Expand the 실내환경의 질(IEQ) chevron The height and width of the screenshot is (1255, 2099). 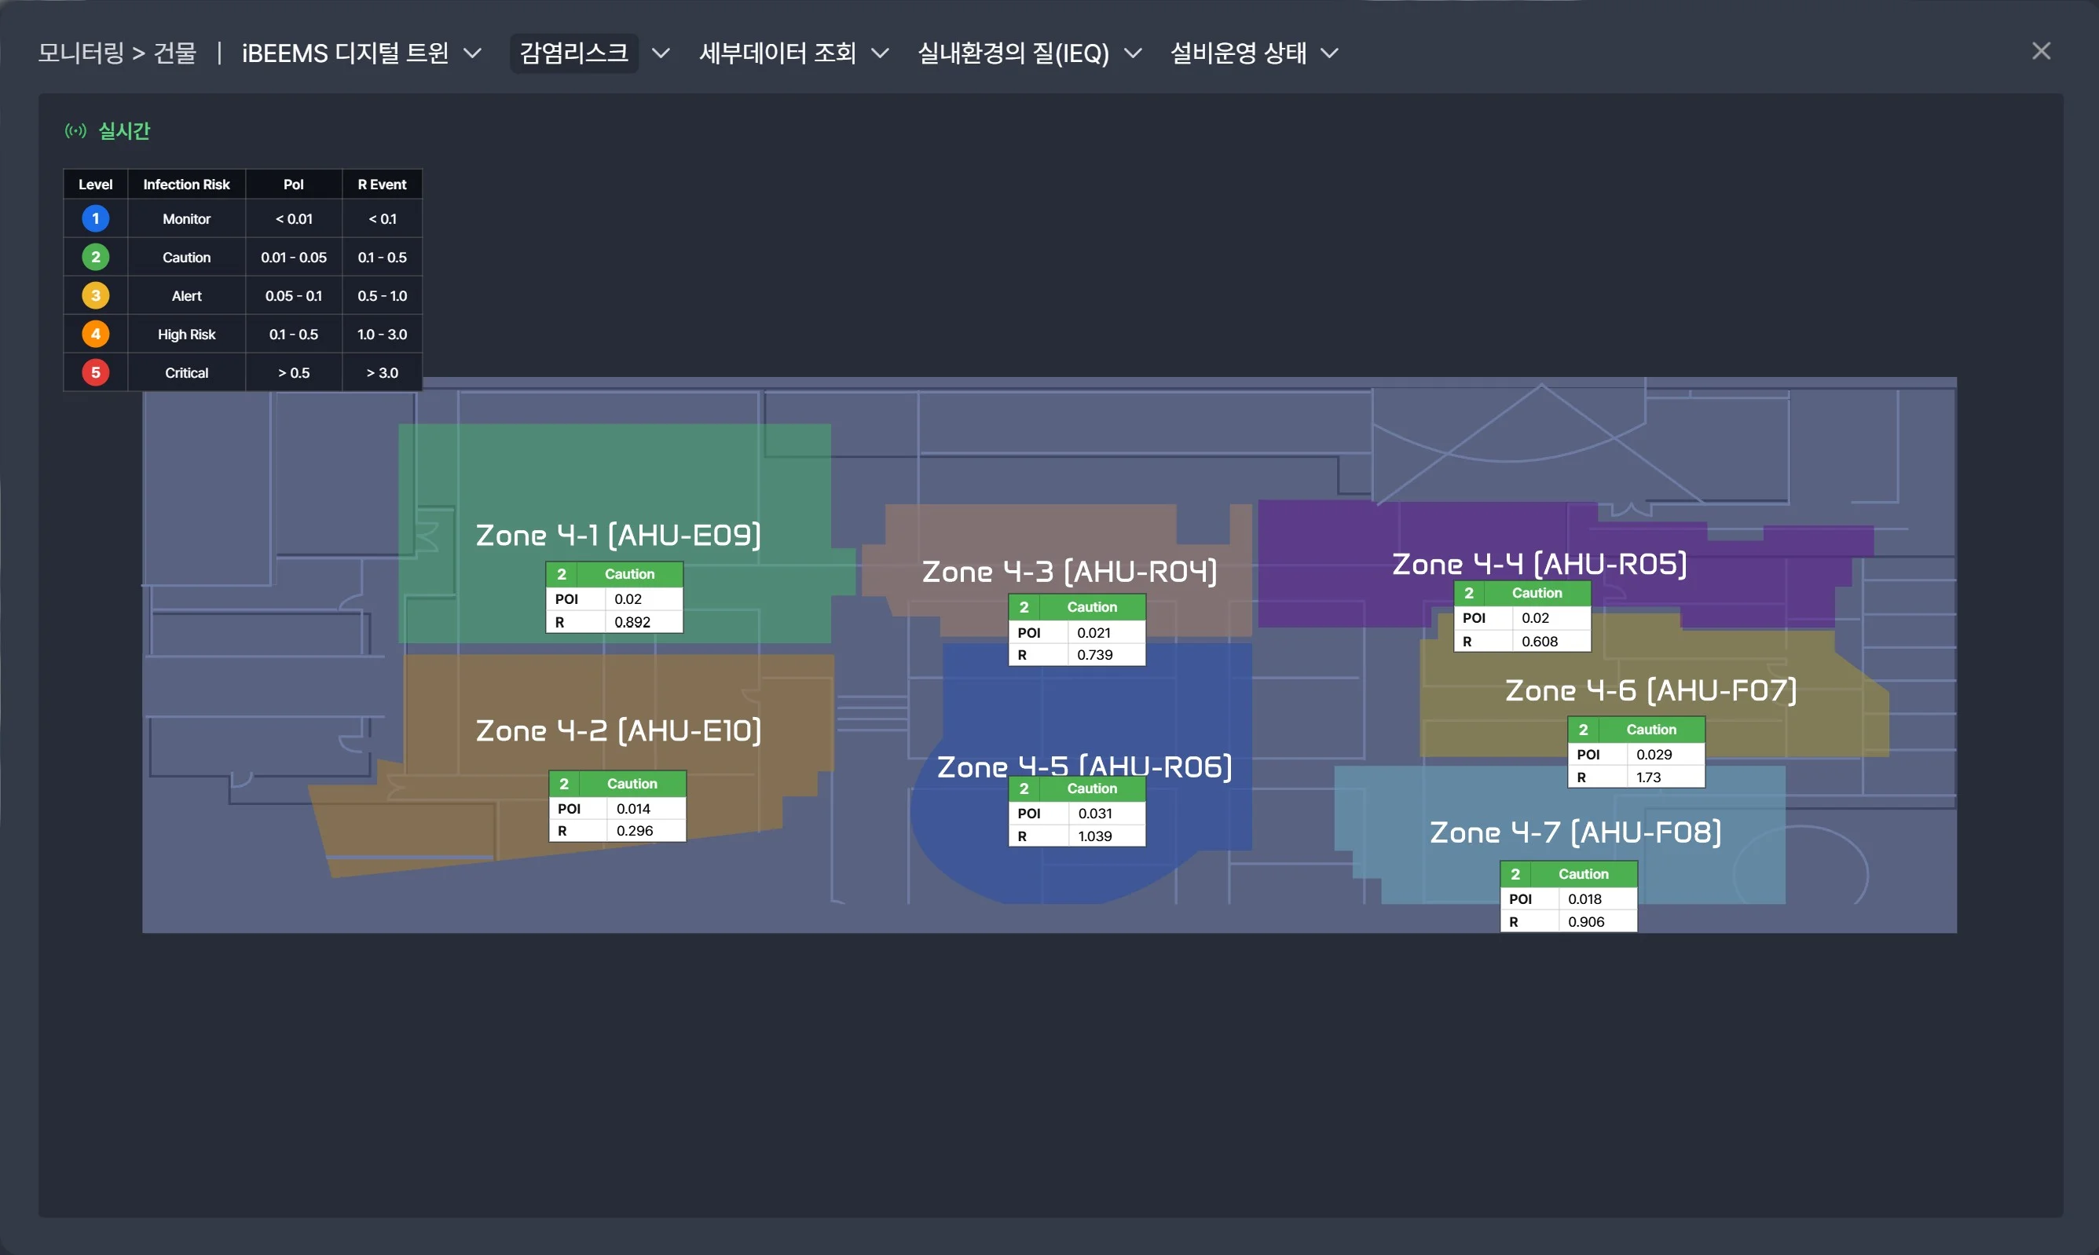(x=1133, y=54)
